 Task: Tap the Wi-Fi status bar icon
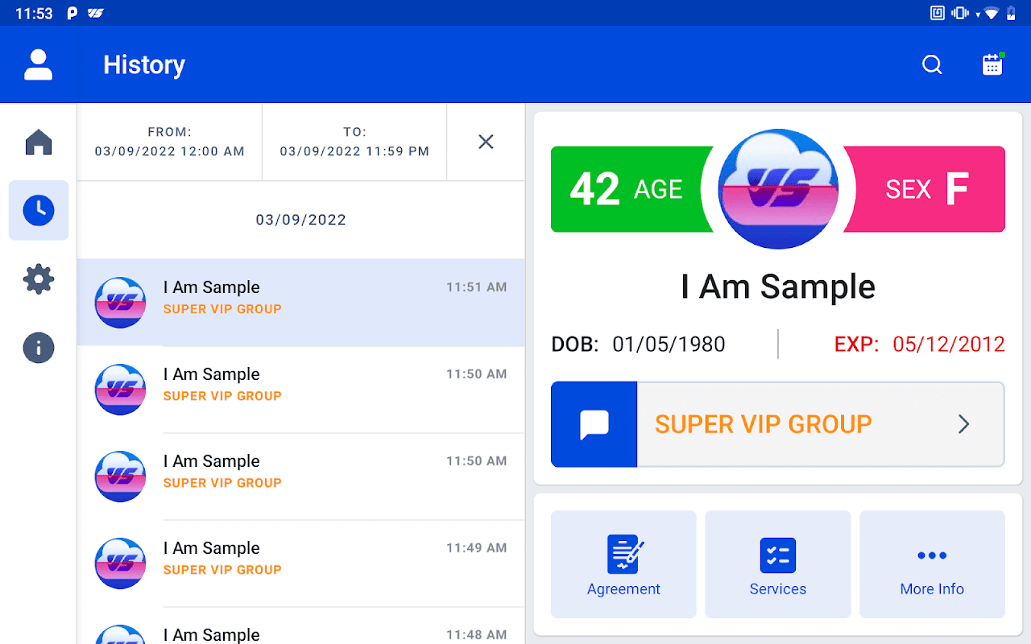point(992,13)
